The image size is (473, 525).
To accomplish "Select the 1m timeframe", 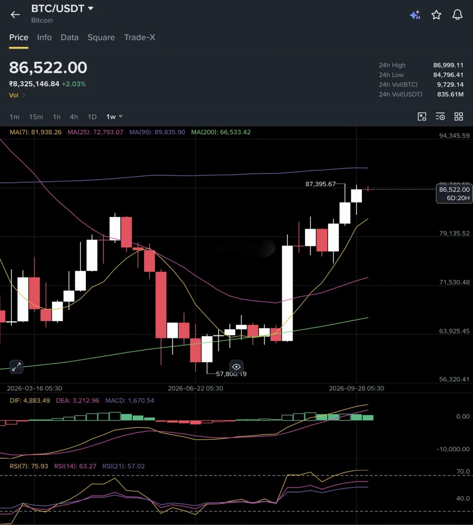I will coord(14,117).
